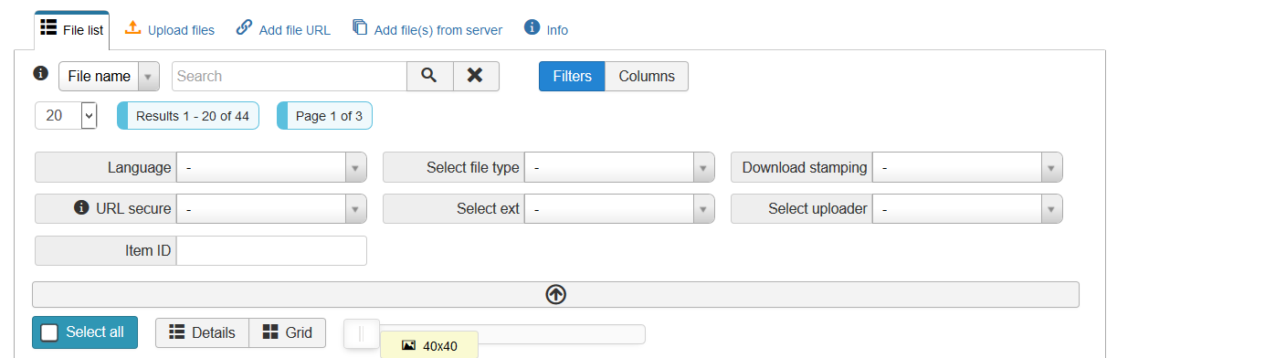Open the Download stamping dropdown
The image size is (1286, 358).
click(967, 168)
